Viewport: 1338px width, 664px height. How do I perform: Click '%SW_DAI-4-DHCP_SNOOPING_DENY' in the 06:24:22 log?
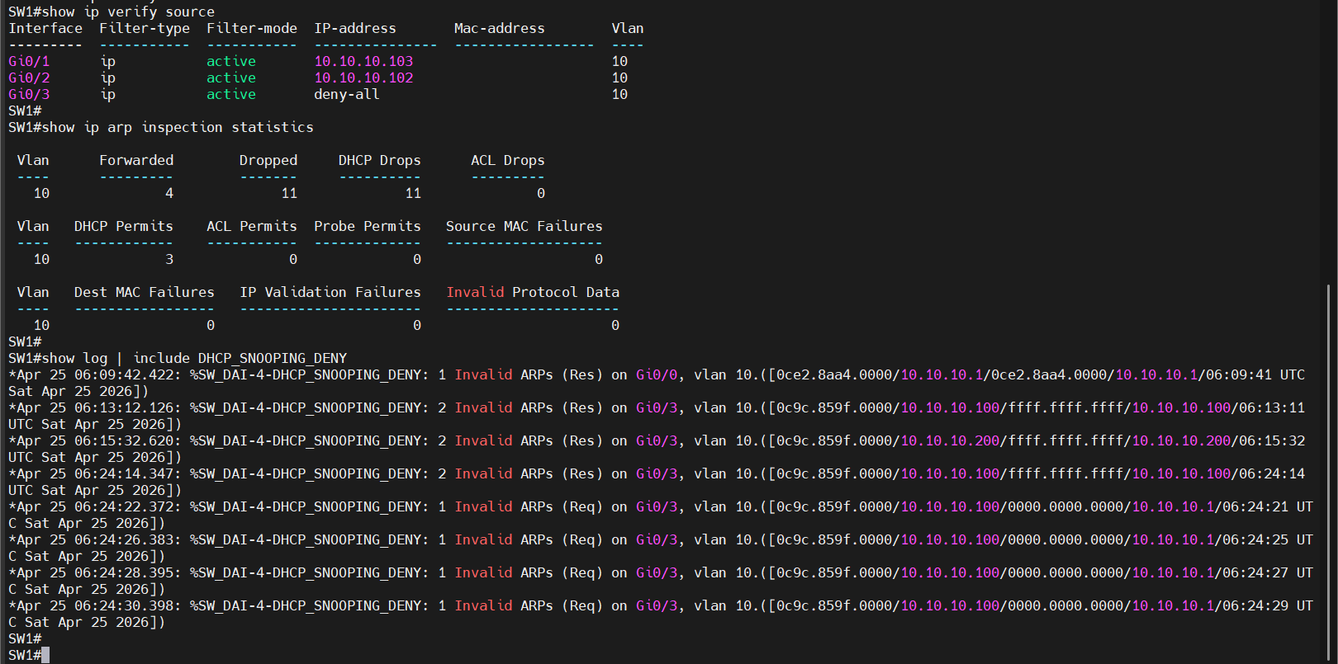tap(306, 506)
